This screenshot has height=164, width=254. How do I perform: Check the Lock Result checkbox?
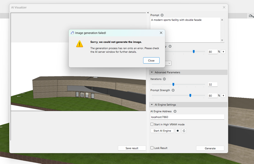pyautogui.click(x=152, y=148)
